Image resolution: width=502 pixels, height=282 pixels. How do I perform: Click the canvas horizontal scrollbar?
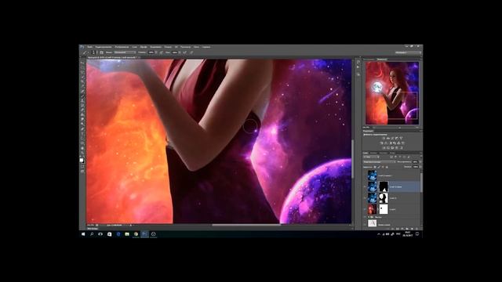click(x=246, y=225)
